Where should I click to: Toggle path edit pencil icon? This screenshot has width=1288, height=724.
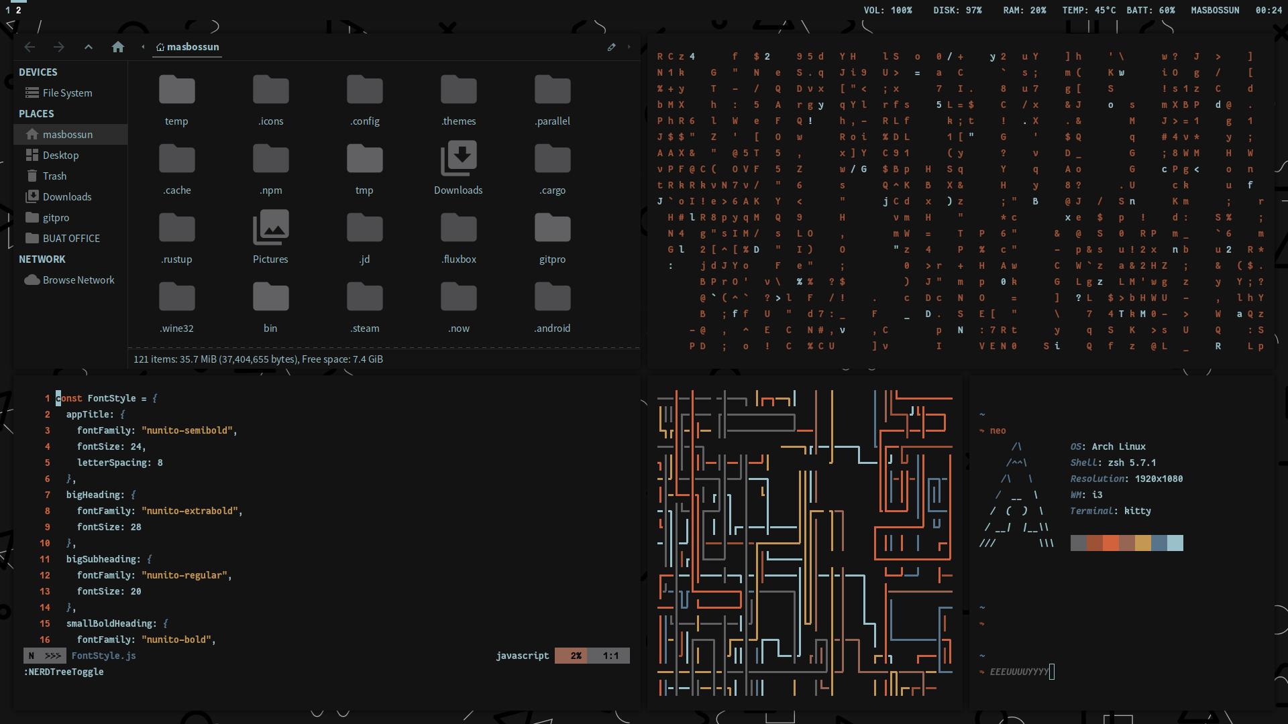pyautogui.click(x=611, y=47)
